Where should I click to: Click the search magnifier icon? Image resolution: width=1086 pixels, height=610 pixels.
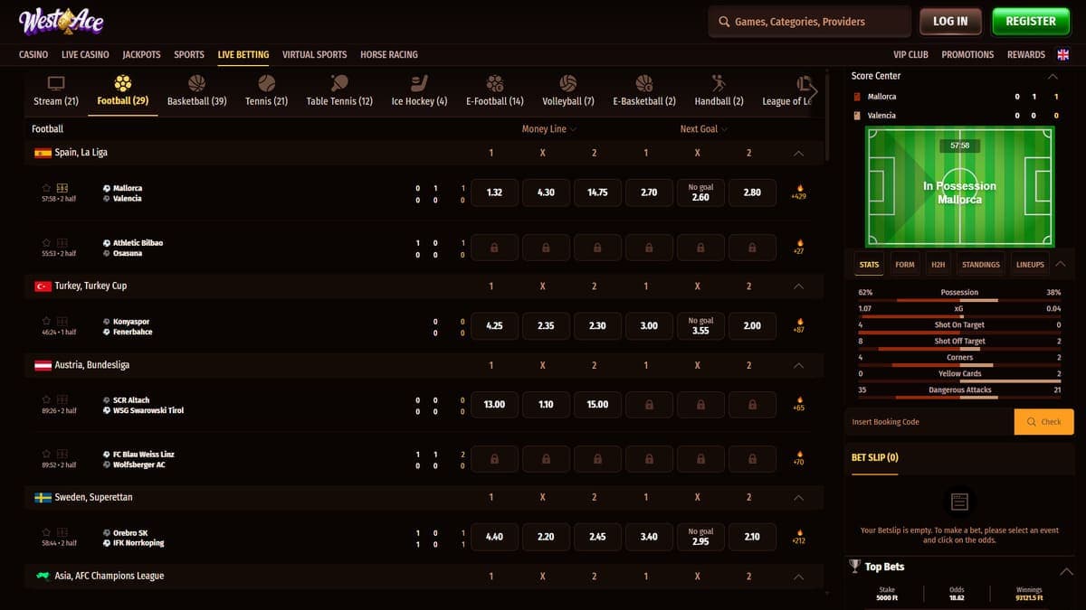[x=724, y=22]
